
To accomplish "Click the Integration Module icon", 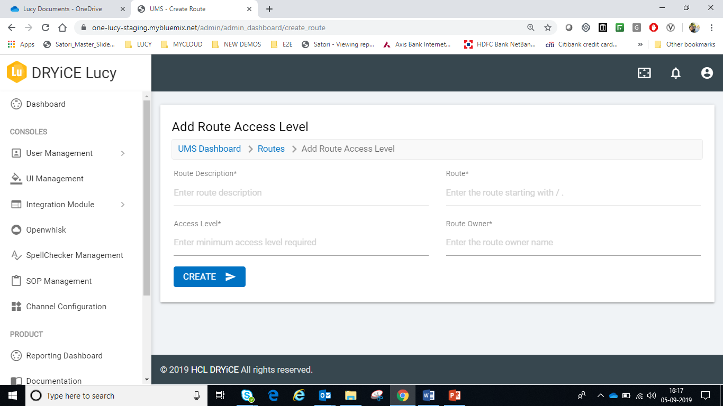I will coord(16,205).
